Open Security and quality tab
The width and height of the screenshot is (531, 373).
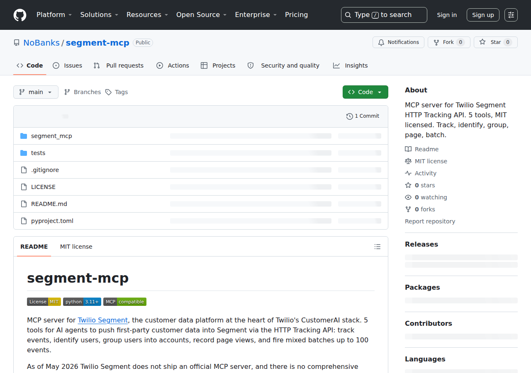click(x=283, y=65)
